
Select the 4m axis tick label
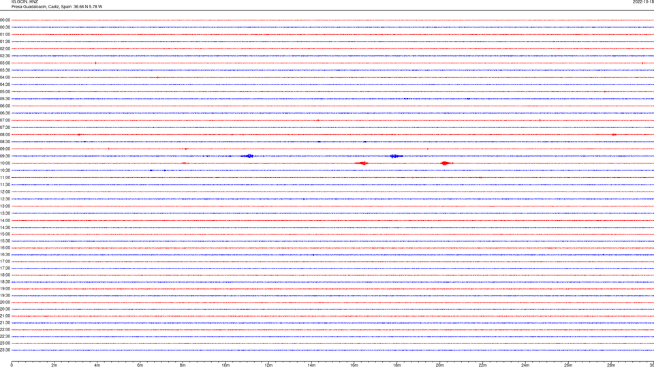click(x=97, y=365)
